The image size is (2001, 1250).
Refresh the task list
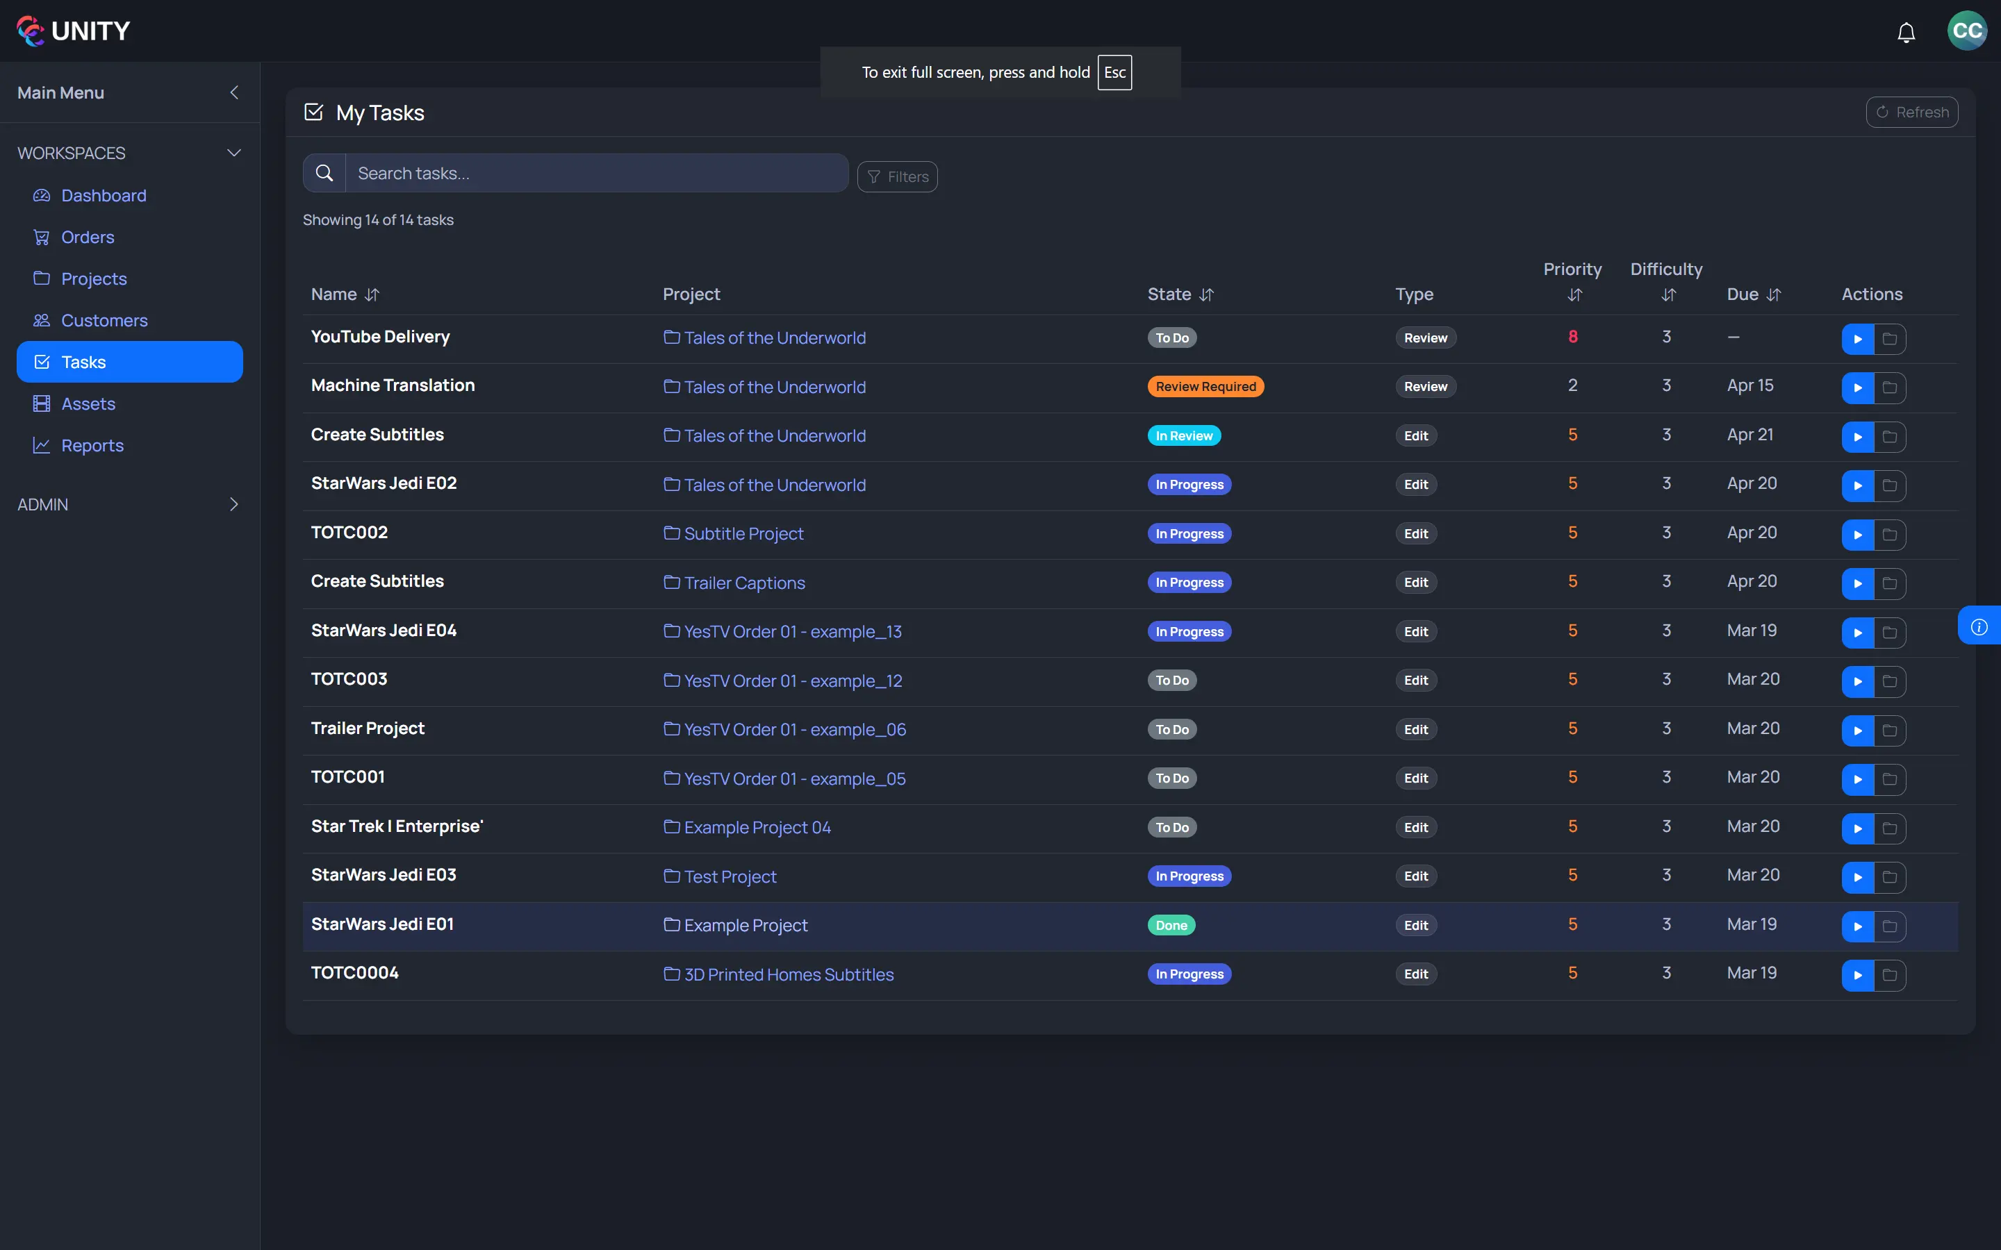coord(1911,112)
